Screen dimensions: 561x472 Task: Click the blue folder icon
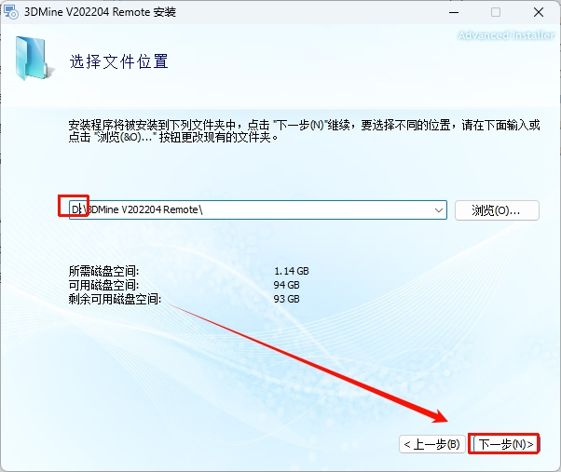click(34, 58)
